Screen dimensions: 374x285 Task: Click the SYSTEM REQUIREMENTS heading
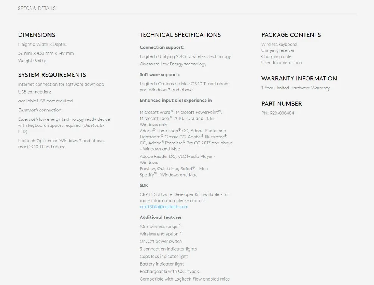[x=52, y=75]
